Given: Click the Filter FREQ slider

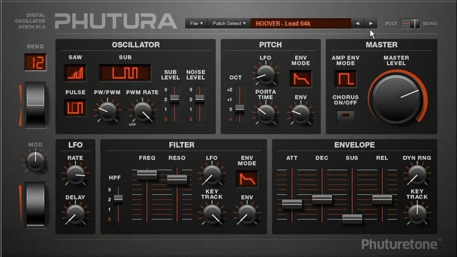Looking at the screenshot, I should 147,195.
